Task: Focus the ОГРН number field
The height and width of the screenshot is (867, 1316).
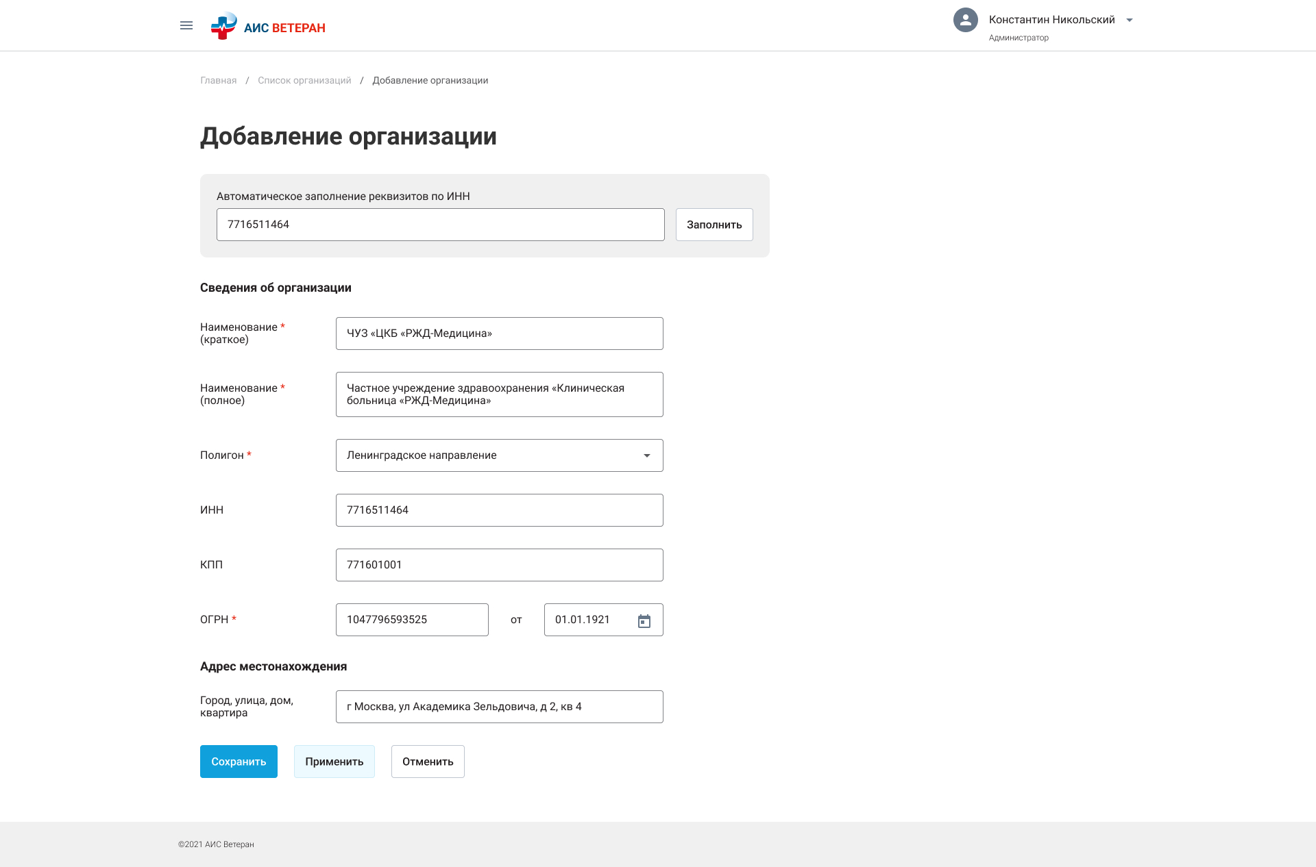Action: (412, 620)
